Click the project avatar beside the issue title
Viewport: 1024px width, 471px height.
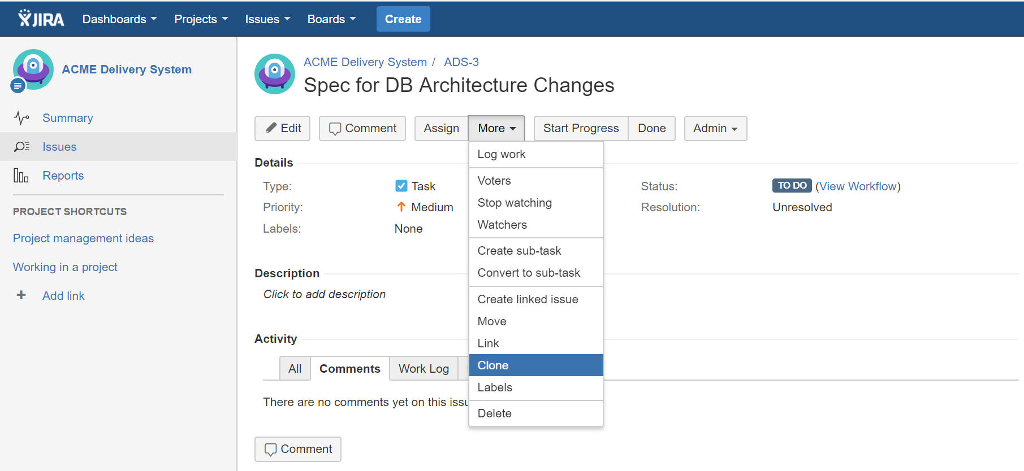coord(275,74)
